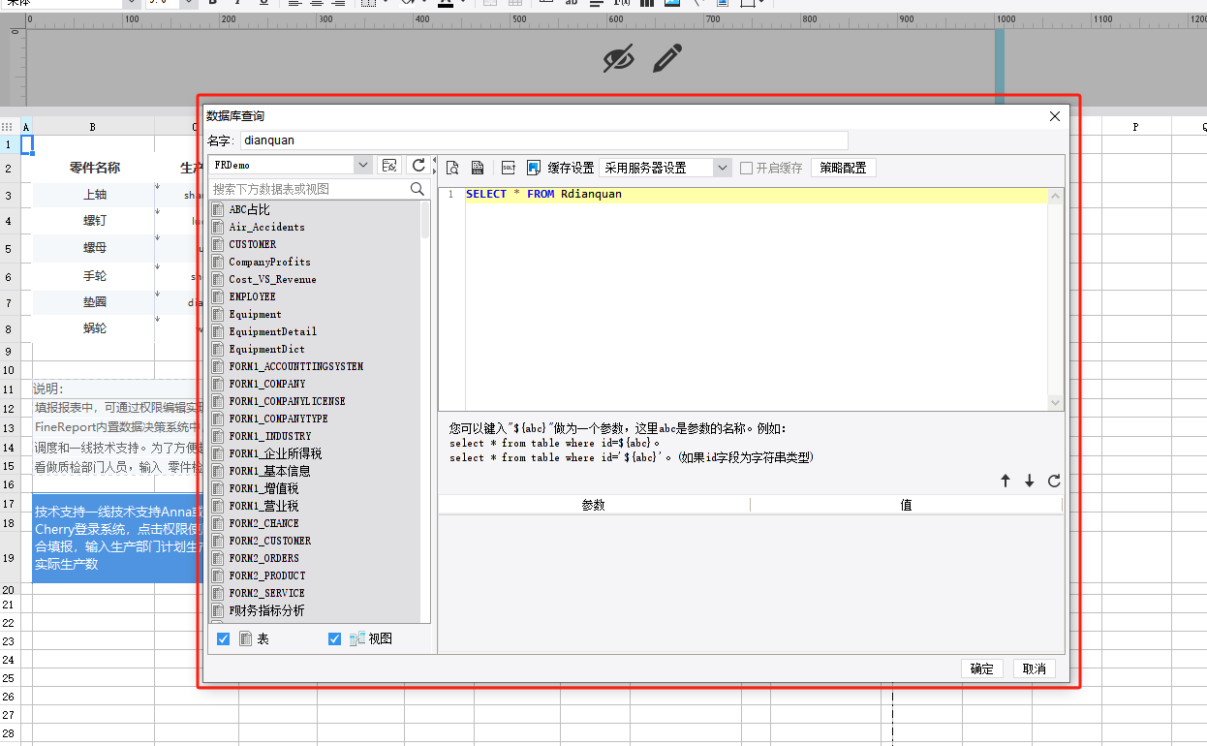This screenshot has width=1207, height=746.
Task: Click the table icon beside CUSTOMER
Action: pos(218,244)
